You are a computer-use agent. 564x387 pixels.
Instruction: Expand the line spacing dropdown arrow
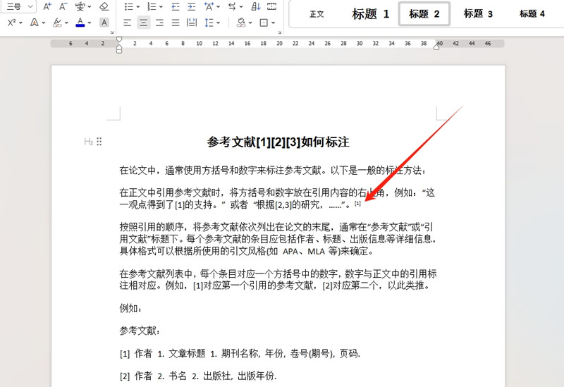pos(219,23)
